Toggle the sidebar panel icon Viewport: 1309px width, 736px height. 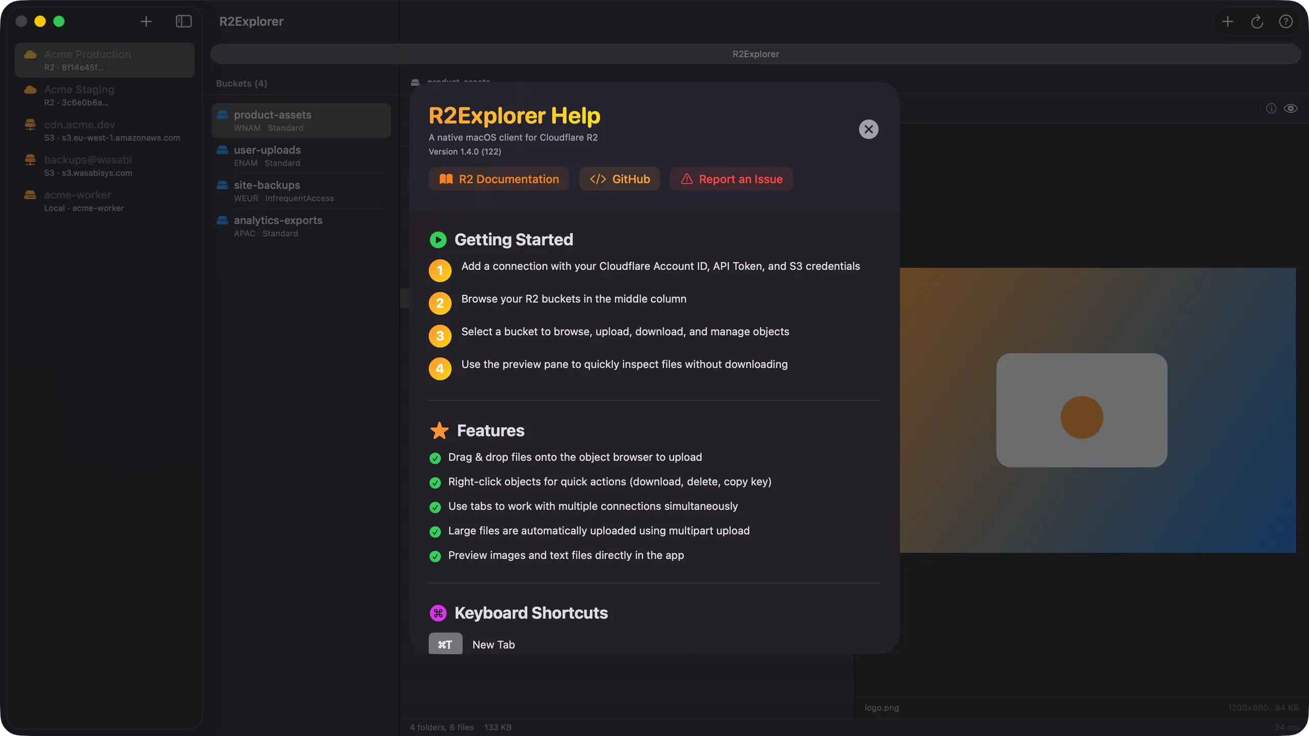[x=184, y=21]
